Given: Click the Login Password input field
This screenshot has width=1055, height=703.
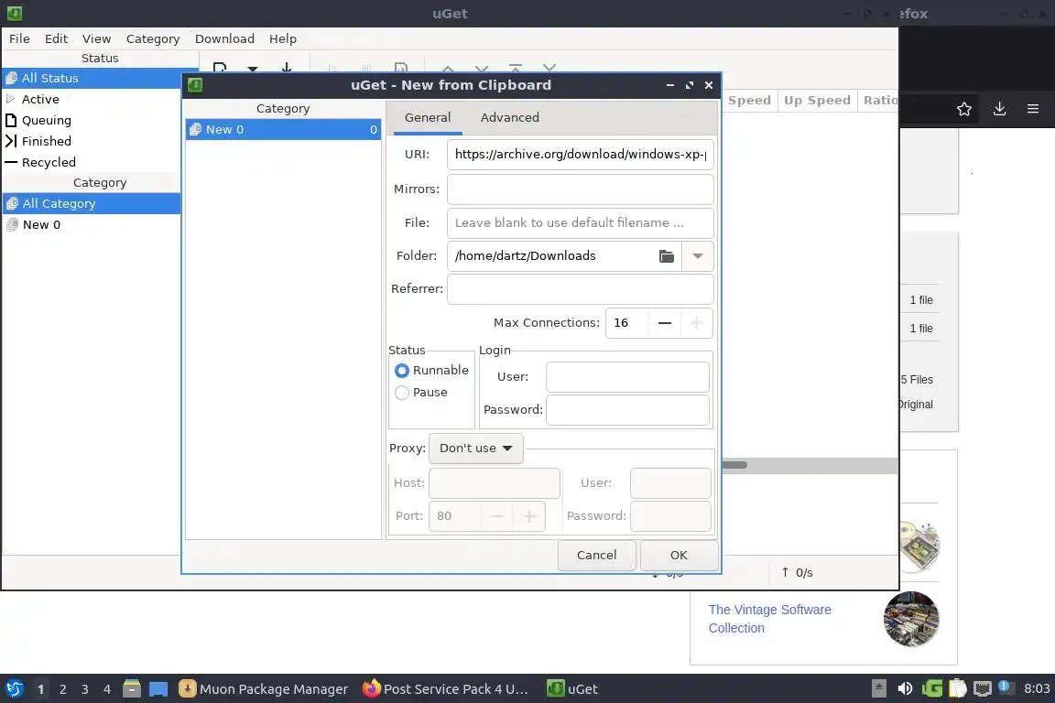Looking at the screenshot, I should [x=627, y=410].
